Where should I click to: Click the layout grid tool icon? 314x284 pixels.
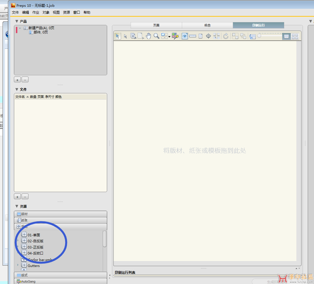tap(165, 36)
